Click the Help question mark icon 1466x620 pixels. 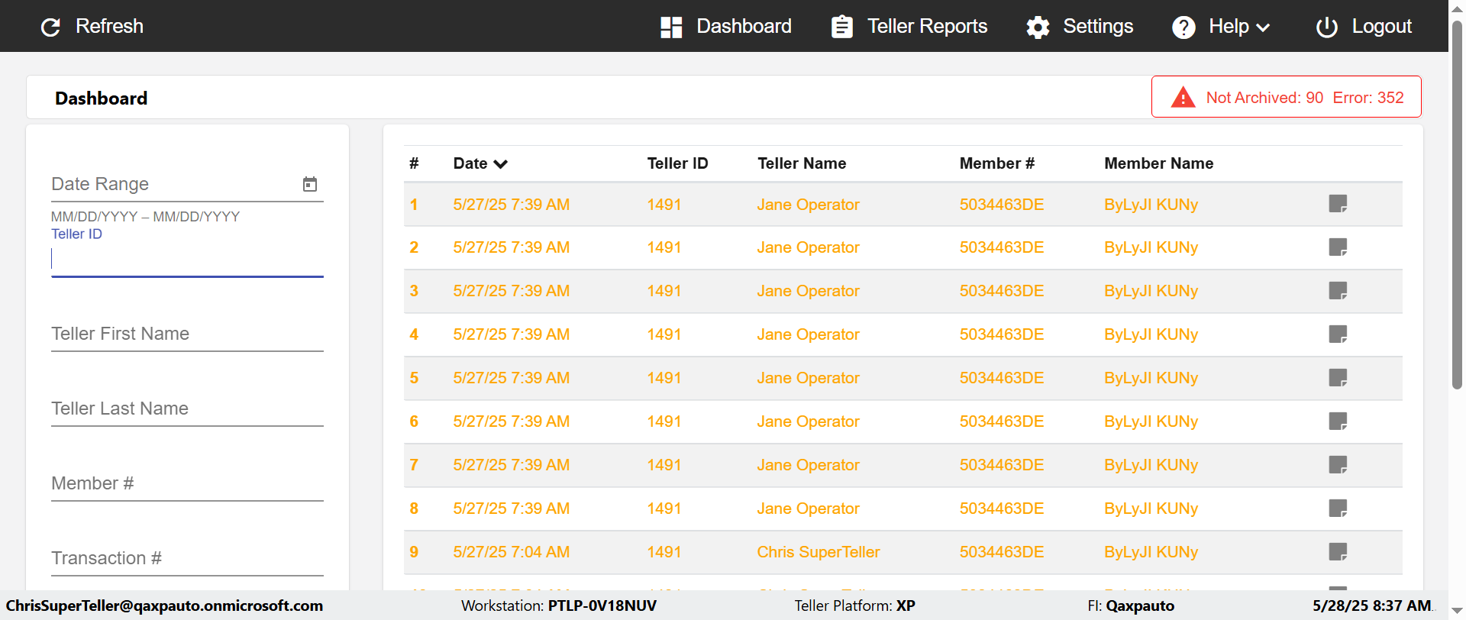[x=1183, y=27]
